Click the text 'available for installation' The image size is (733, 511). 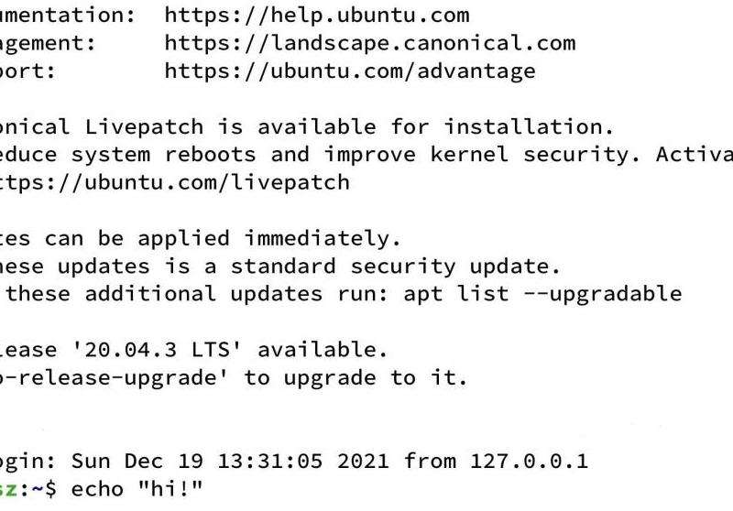coord(434,127)
